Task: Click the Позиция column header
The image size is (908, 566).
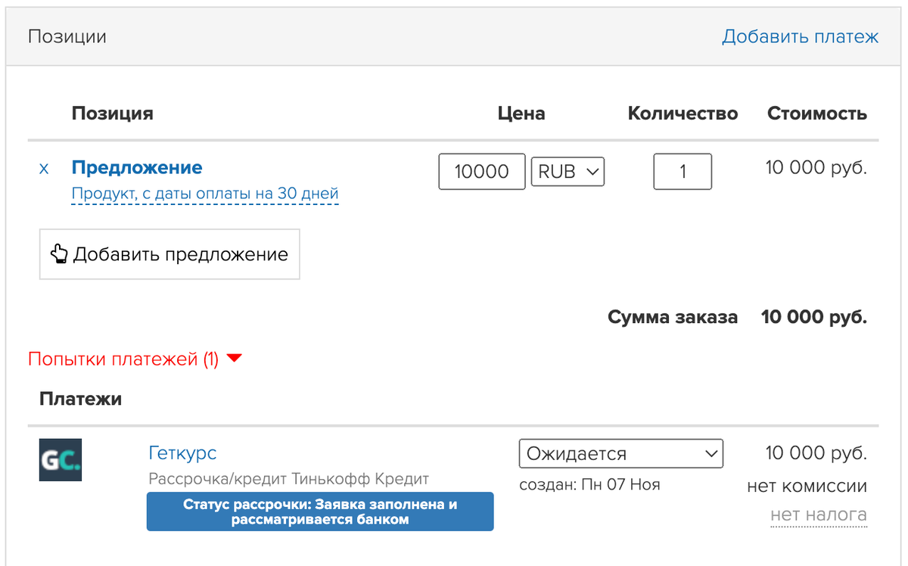Action: (x=113, y=114)
